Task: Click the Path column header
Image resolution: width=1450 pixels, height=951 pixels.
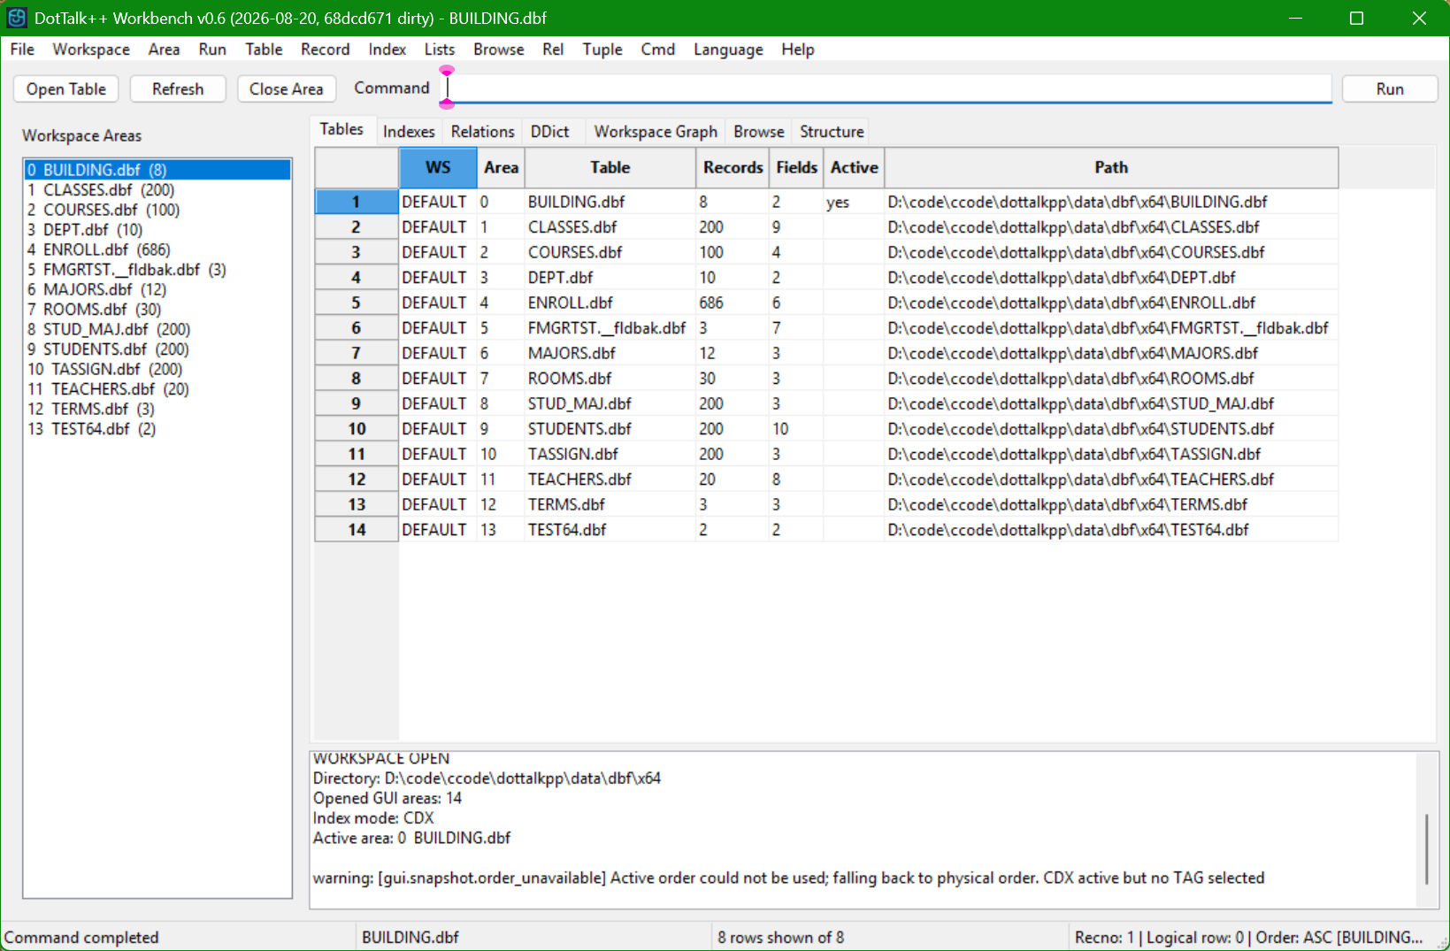Action: 1111,167
